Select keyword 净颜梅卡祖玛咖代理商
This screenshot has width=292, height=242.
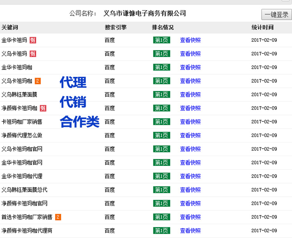pyautogui.click(x=27, y=231)
